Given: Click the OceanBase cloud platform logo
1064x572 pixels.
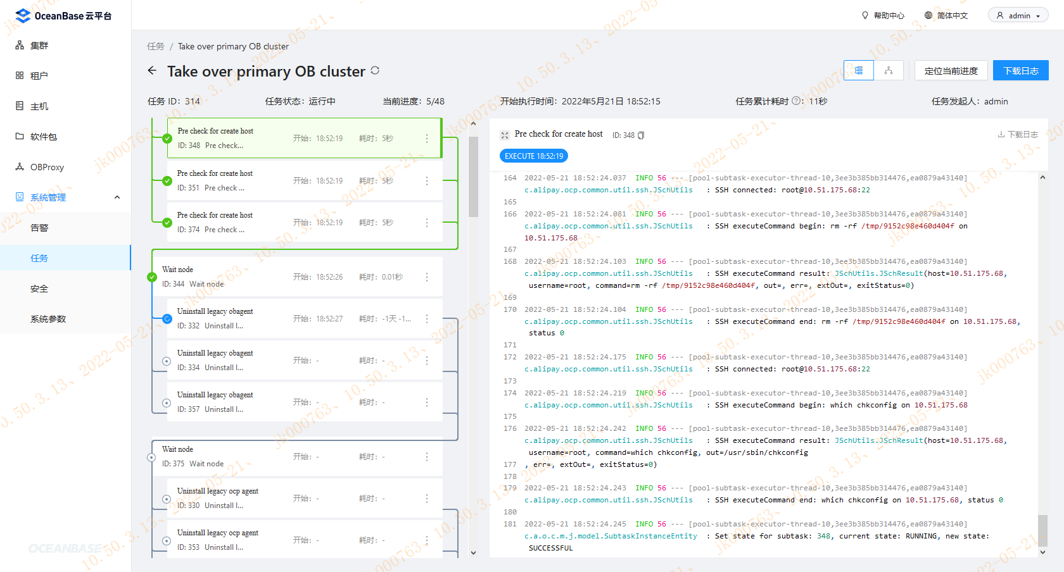Looking at the screenshot, I should click(x=63, y=16).
